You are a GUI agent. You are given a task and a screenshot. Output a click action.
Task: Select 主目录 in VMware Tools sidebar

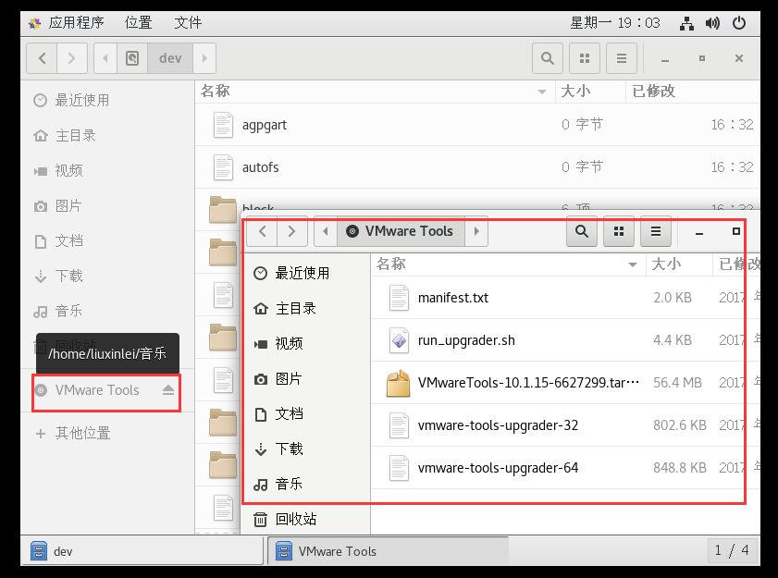(305, 308)
